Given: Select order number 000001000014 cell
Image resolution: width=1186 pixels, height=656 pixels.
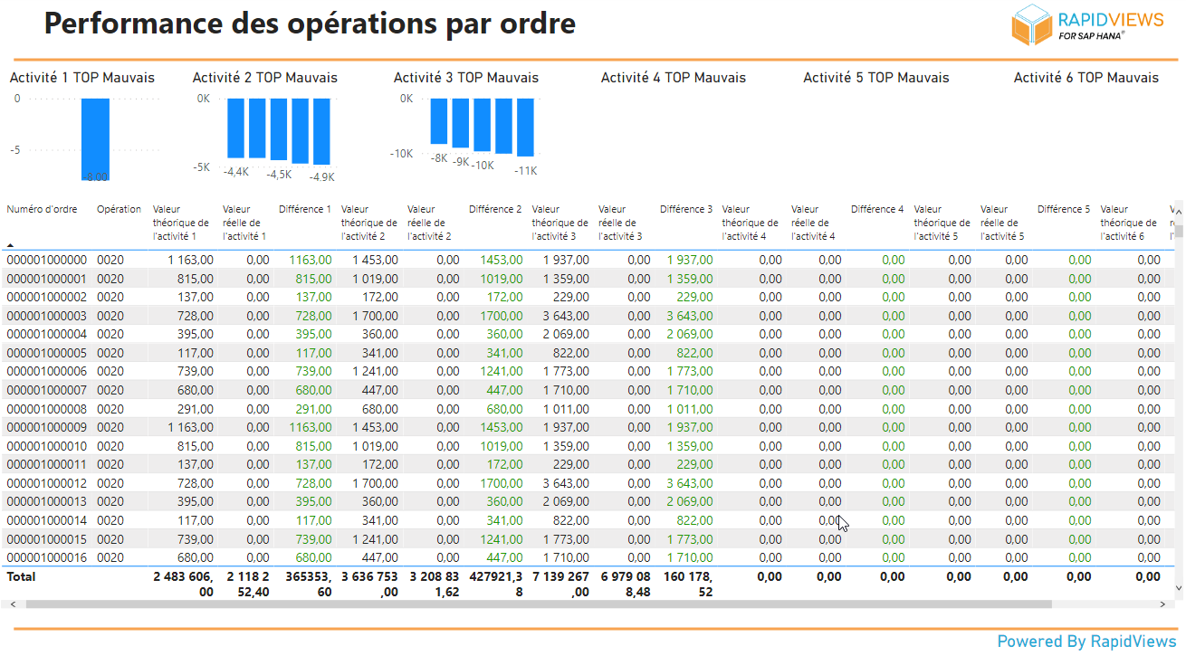Looking at the screenshot, I should (x=47, y=520).
